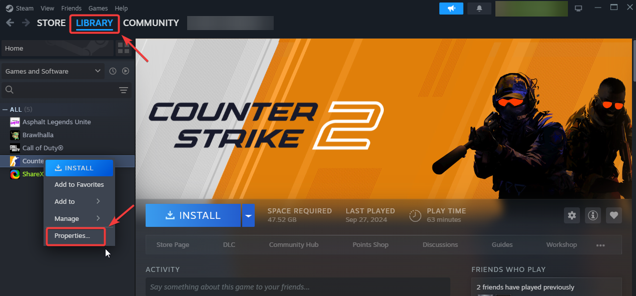Show game info icon
This screenshot has height=296, width=636.
pyautogui.click(x=593, y=215)
